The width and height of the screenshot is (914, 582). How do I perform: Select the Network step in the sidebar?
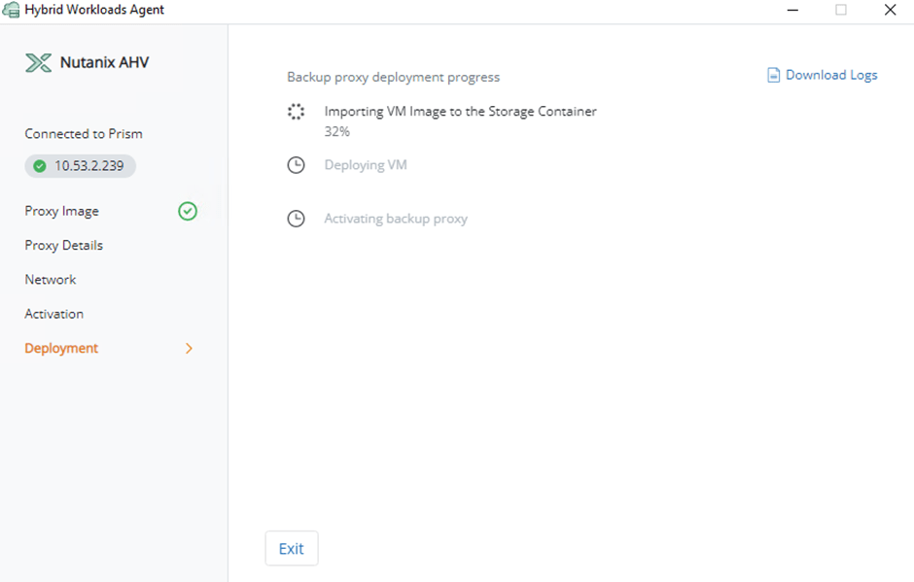point(51,279)
